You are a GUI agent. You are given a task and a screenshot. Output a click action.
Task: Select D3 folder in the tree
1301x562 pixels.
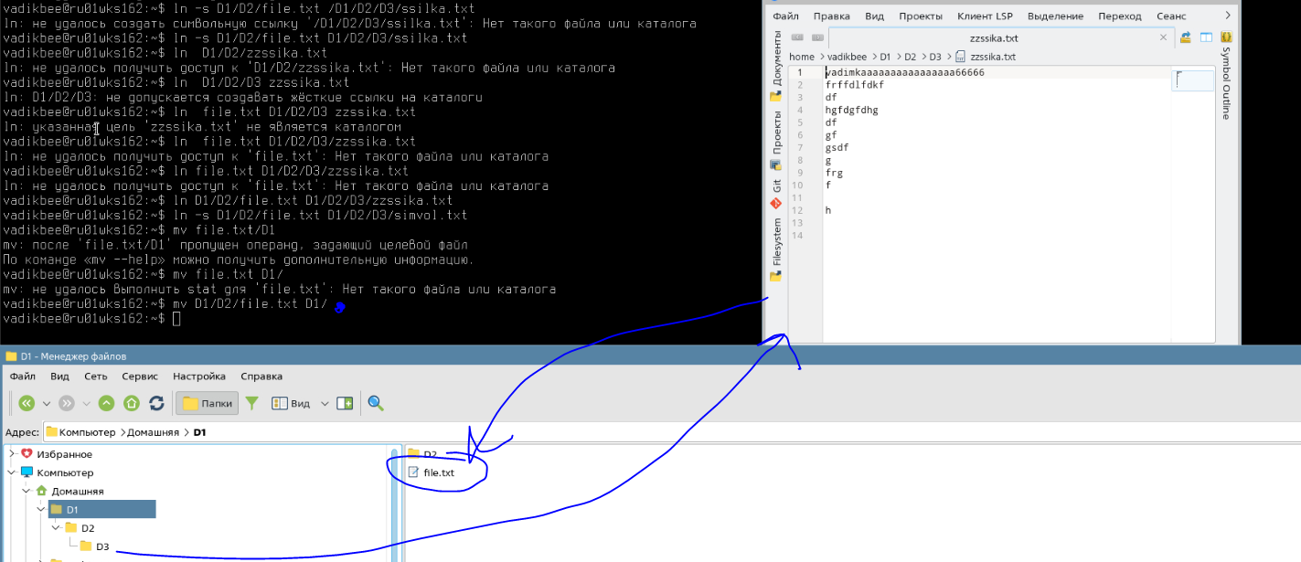[102, 546]
